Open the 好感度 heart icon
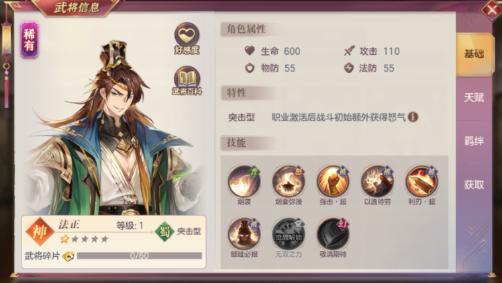 click(x=187, y=38)
